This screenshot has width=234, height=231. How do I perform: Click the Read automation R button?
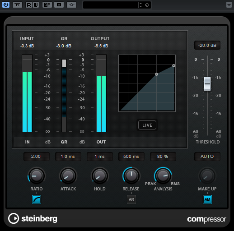29,5
